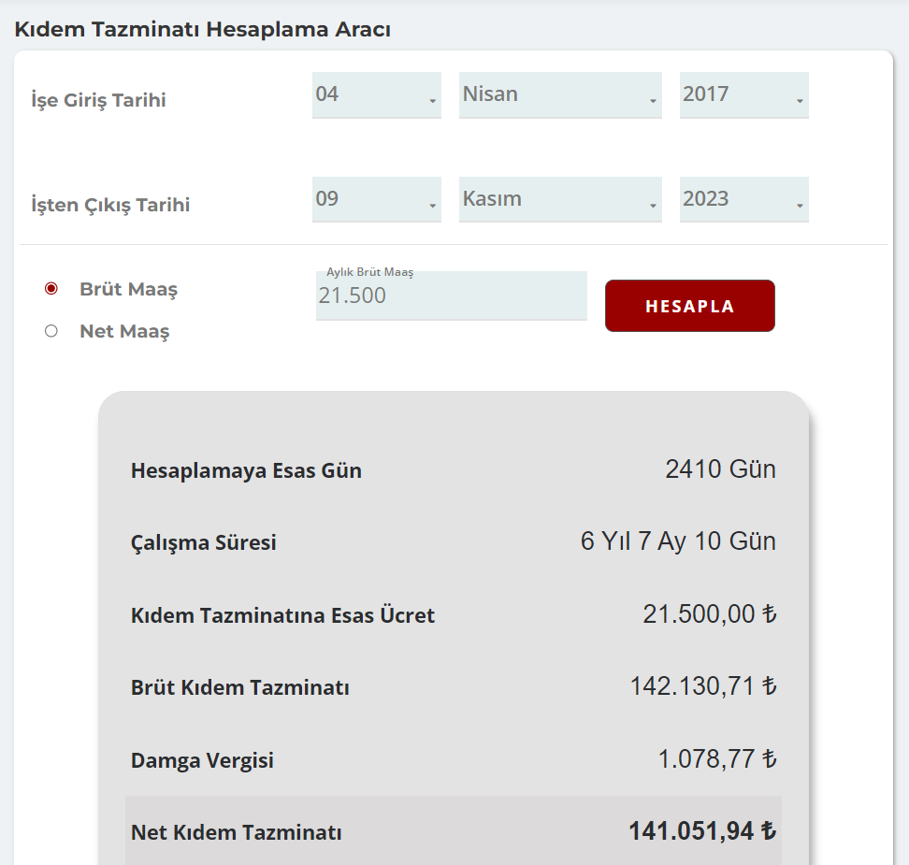Click the 1.078,77 ₺ value
Image resolution: width=909 pixels, height=865 pixels.
(x=716, y=758)
